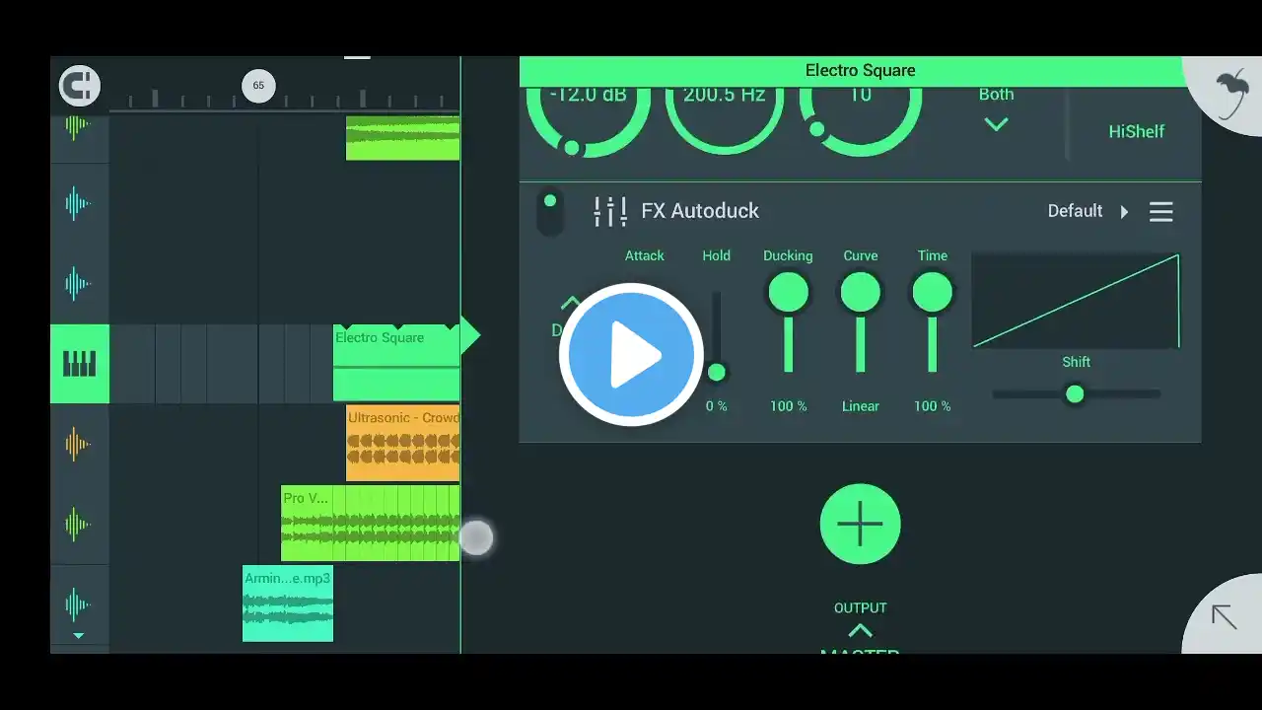Screen dimensions: 1262x710
Task: Expand the Both channel dropdown chevron
Action: (x=996, y=124)
